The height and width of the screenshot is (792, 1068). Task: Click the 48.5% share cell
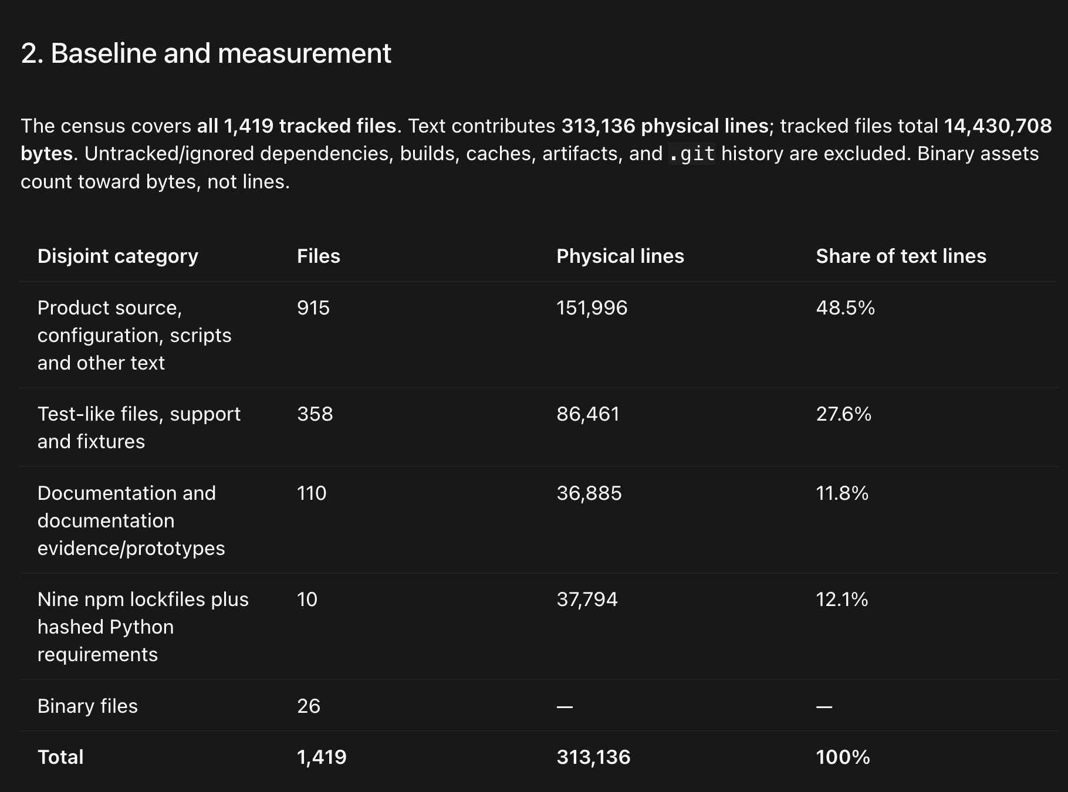point(845,308)
